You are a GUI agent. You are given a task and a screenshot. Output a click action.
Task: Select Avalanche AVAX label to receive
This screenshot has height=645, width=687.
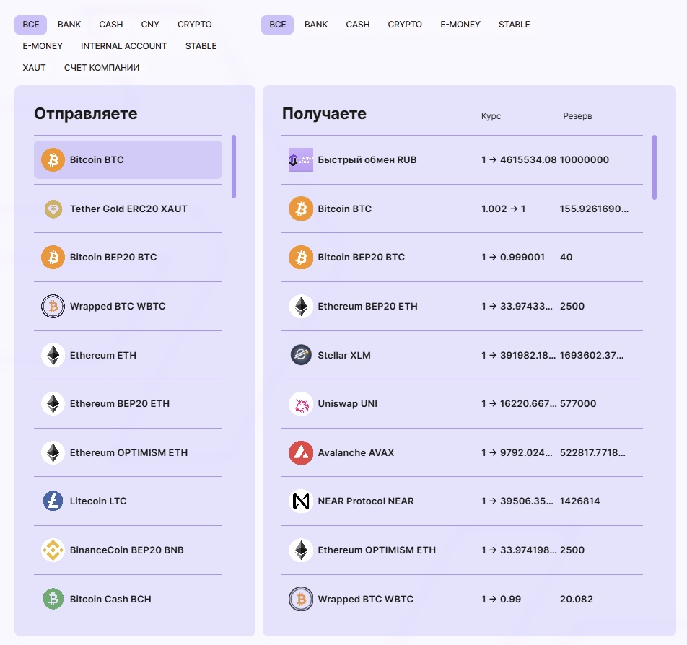point(356,452)
